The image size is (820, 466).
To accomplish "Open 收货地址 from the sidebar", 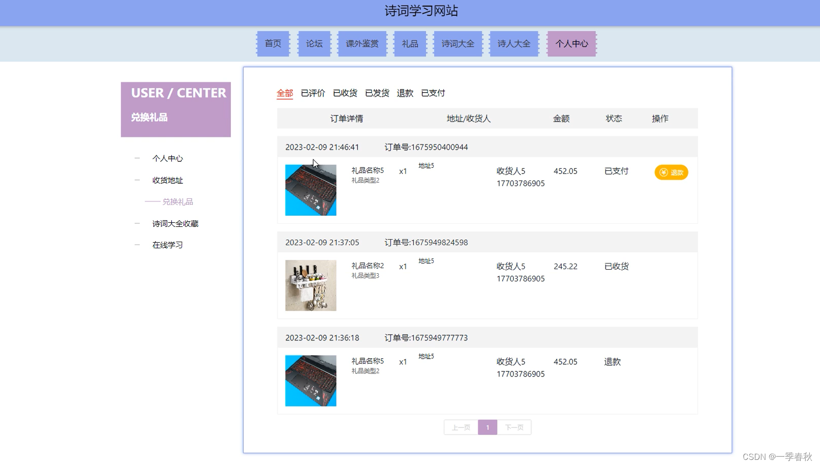I will point(168,180).
